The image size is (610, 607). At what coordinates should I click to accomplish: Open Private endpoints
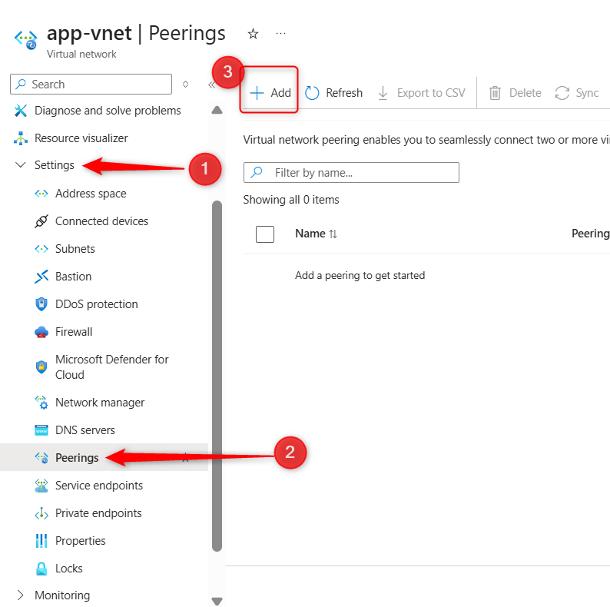point(98,512)
